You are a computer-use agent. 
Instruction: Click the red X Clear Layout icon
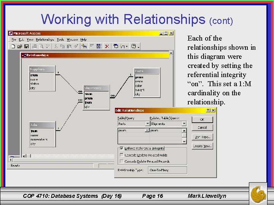(x=107, y=46)
